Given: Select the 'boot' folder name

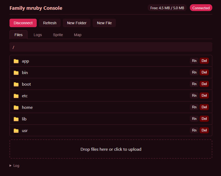Looking at the screenshot, I should pos(26,84).
